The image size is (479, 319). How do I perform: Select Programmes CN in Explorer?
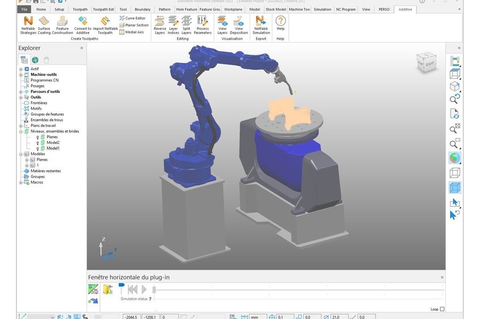coord(44,80)
